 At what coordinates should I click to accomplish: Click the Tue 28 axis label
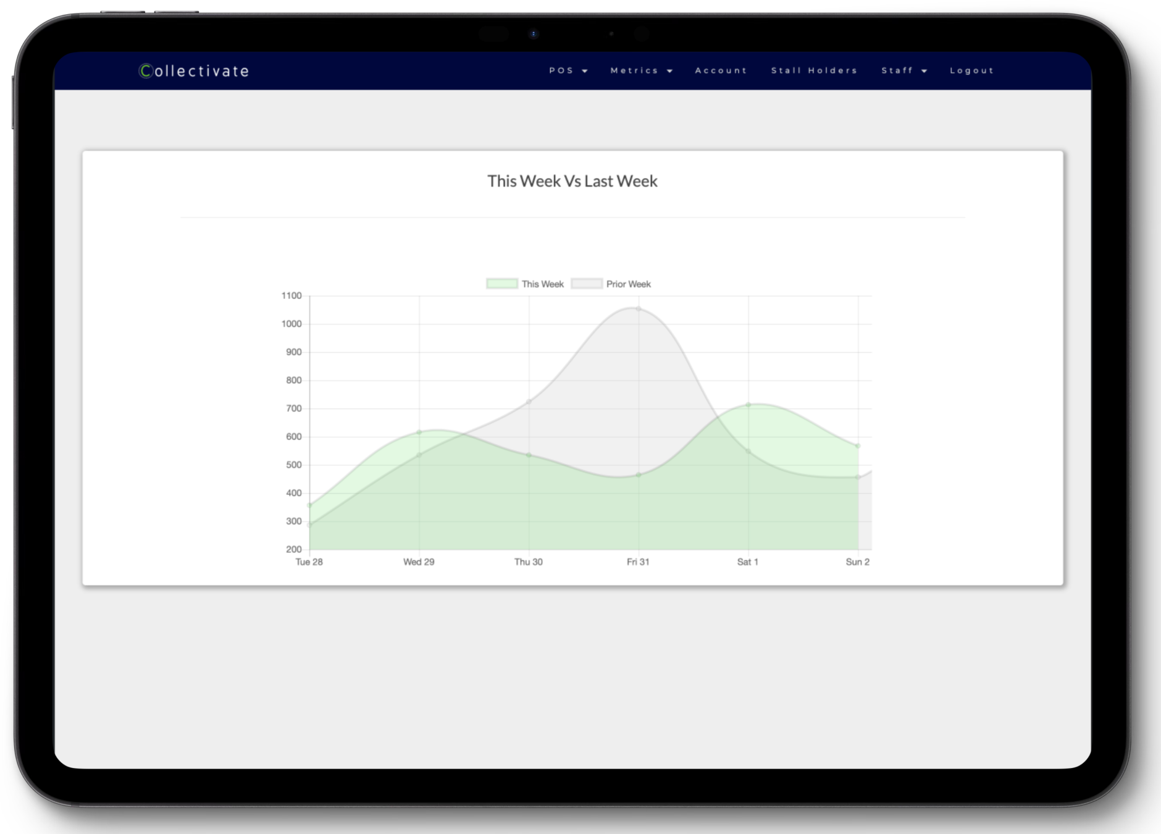tap(309, 562)
